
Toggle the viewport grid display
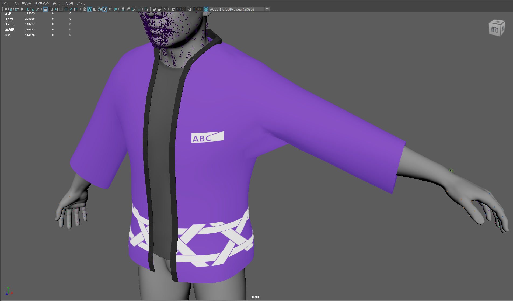click(46, 9)
